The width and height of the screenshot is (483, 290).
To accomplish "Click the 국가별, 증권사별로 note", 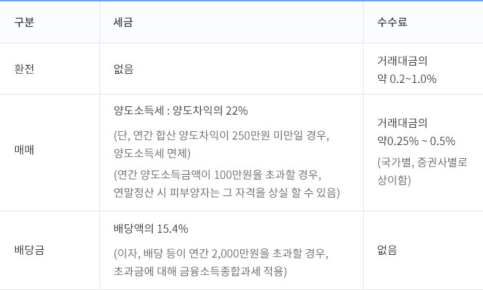I will 422,162.
